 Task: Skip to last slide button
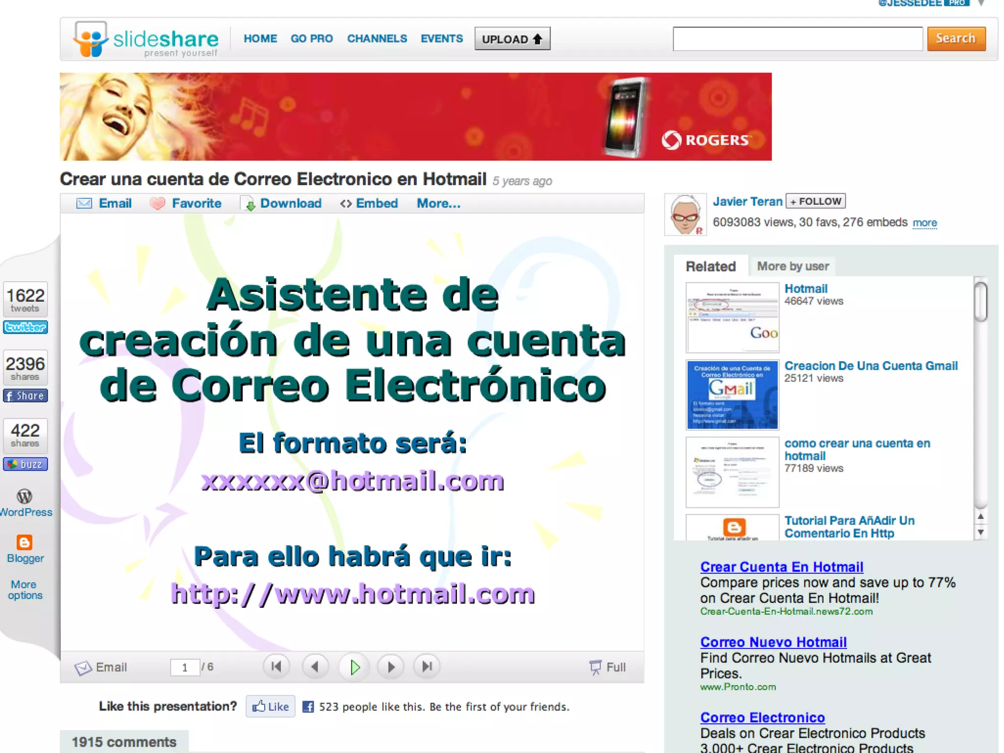[427, 667]
